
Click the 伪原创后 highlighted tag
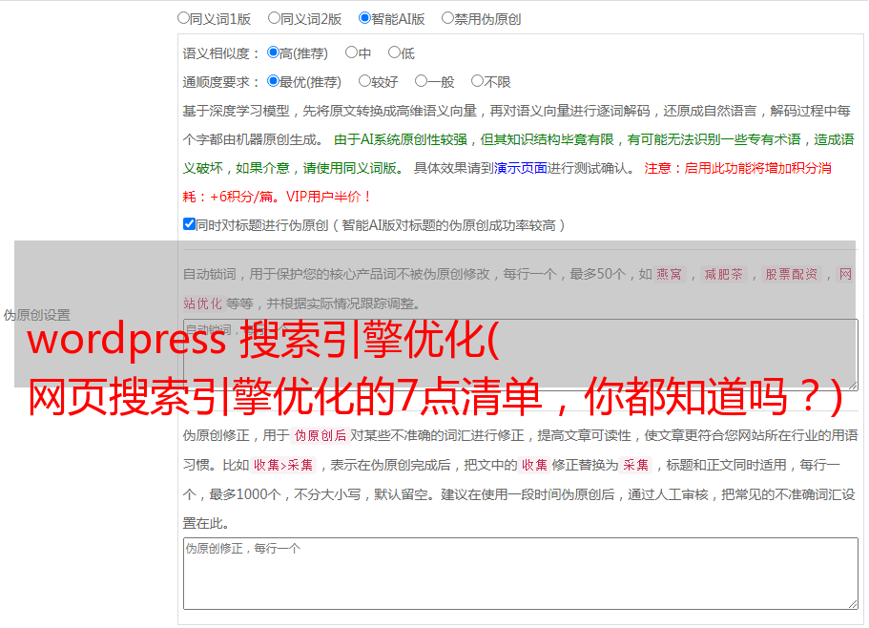pyautogui.click(x=321, y=435)
